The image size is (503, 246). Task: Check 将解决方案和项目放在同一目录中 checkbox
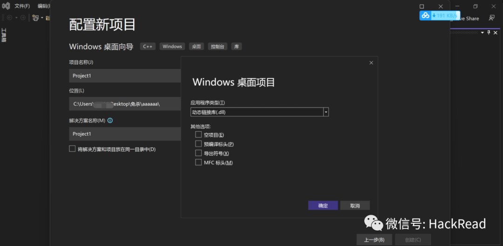tap(72, 149)
